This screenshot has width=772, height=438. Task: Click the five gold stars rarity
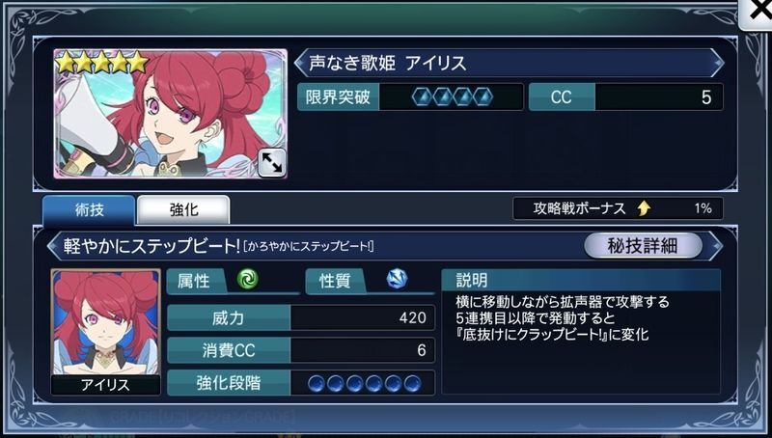coord(102,63)
